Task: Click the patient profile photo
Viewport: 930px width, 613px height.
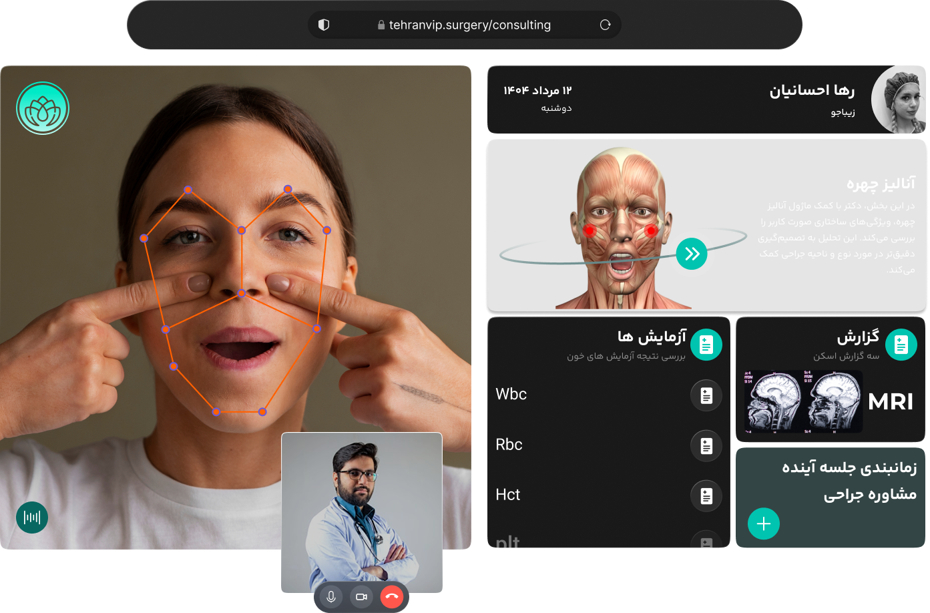Action: tap(899, 100)
